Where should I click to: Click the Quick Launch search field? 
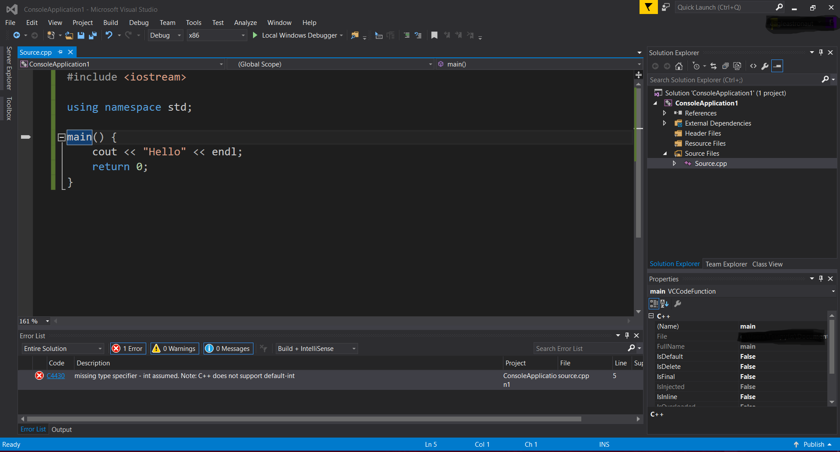725,7
